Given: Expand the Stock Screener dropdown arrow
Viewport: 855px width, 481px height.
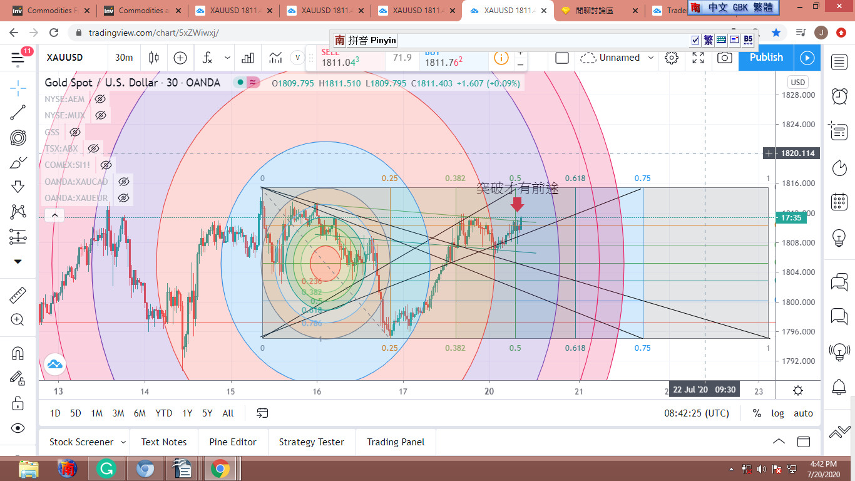Looking at the screenshot, I should tap(123, 442).
